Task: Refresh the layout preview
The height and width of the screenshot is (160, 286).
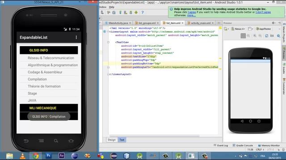Action: (266, 36)
